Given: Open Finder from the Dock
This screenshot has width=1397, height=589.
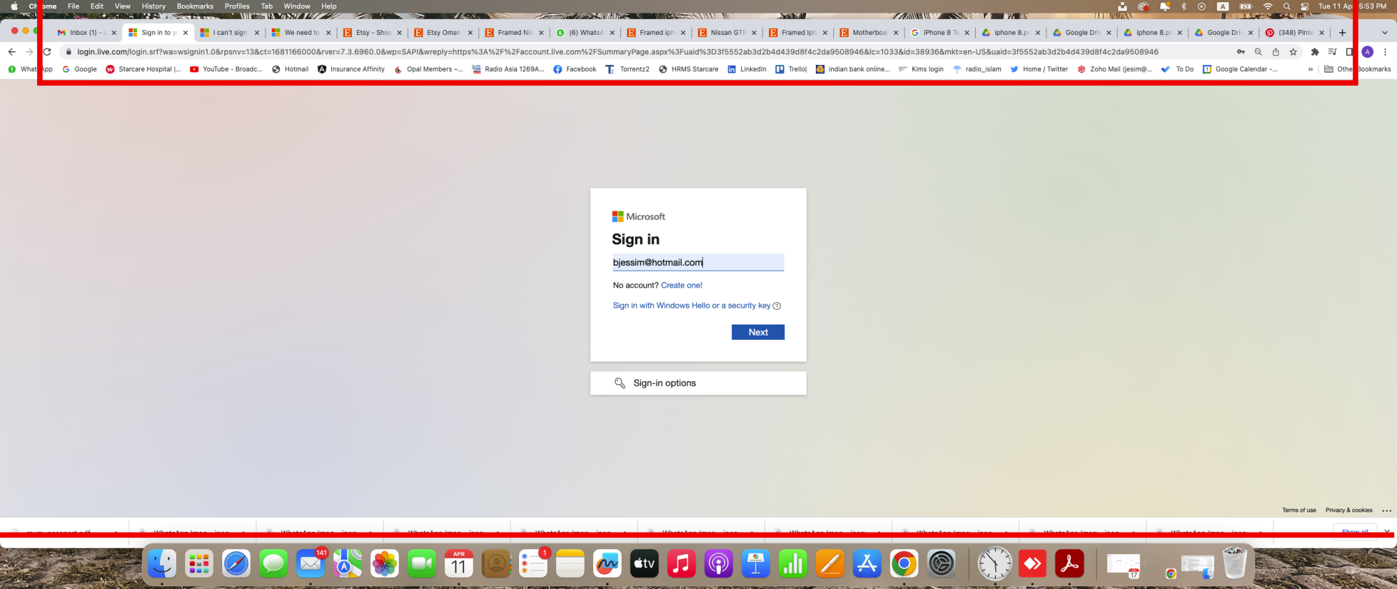Looking at the screenshot, I should tap(162, 564).
